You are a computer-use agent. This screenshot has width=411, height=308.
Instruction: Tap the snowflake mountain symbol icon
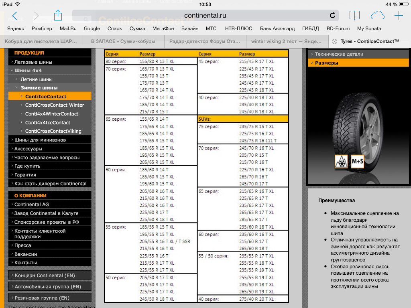click(x=341, y=161)
